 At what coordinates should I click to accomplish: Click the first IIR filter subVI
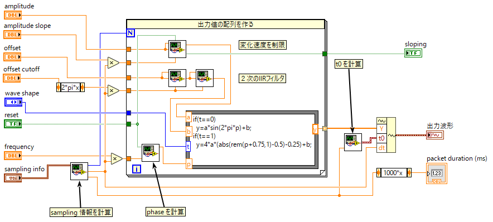click(177, 78)
